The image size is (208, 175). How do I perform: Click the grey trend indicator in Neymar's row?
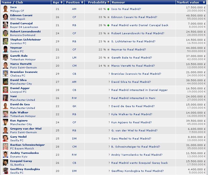108,50
